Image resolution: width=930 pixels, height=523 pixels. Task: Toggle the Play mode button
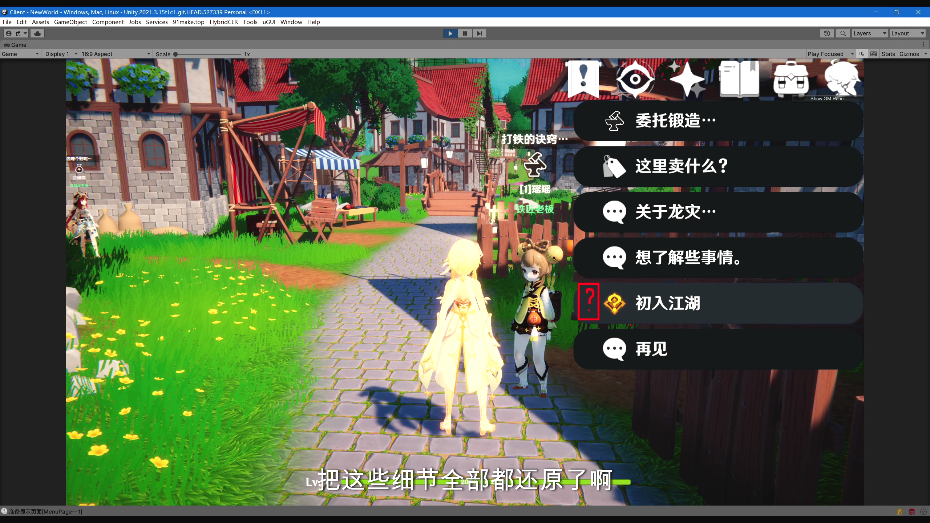450,33
